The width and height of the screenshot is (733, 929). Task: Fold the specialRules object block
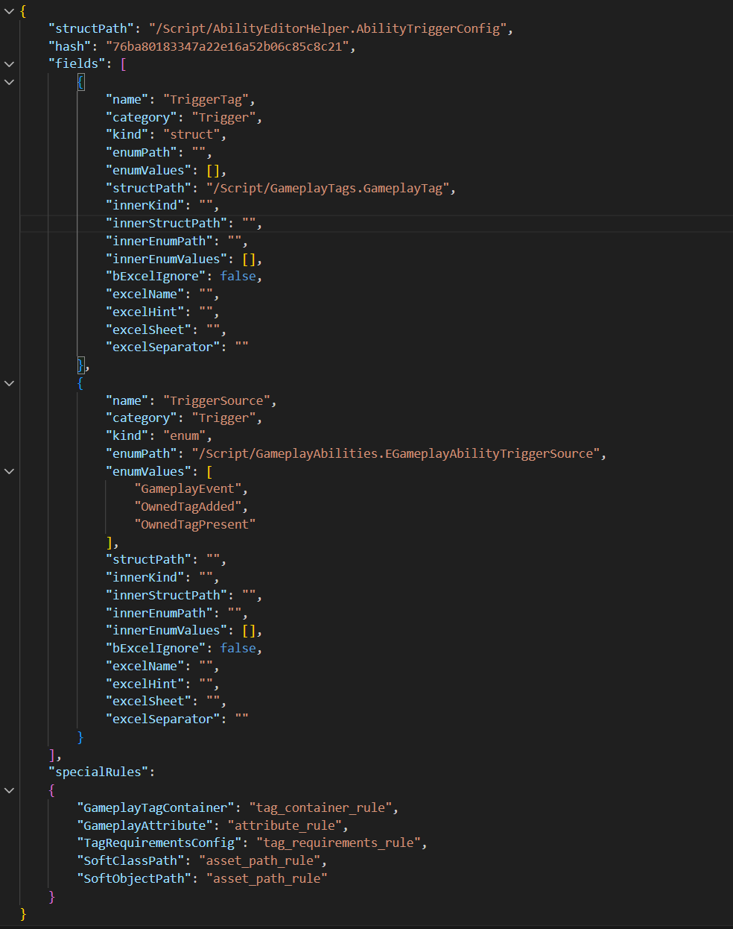coord(9,790)
